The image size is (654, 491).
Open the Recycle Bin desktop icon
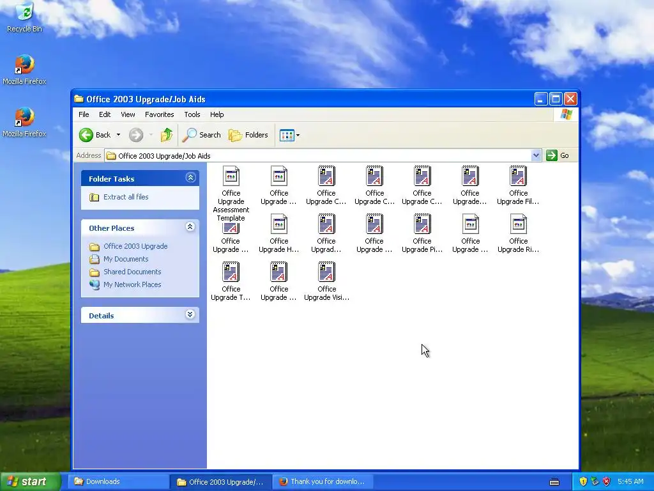(25, 17)
